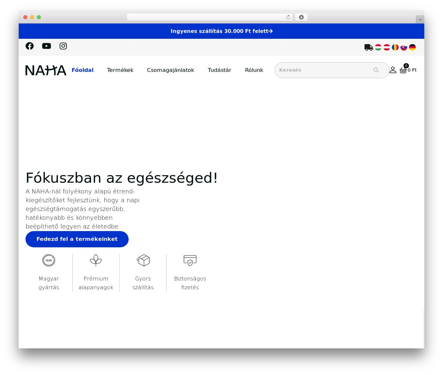Click the delivery truck icon
This screenshot has width=443, height=375.
[x=369, y=47]
